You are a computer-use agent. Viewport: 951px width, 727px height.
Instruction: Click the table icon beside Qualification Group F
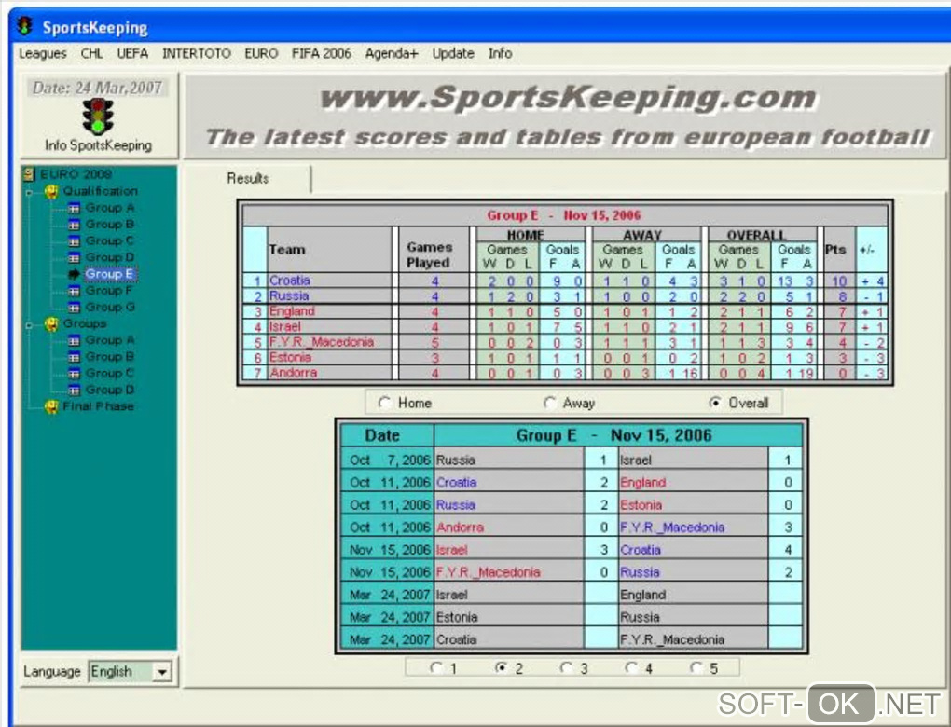tap(74, 291)
